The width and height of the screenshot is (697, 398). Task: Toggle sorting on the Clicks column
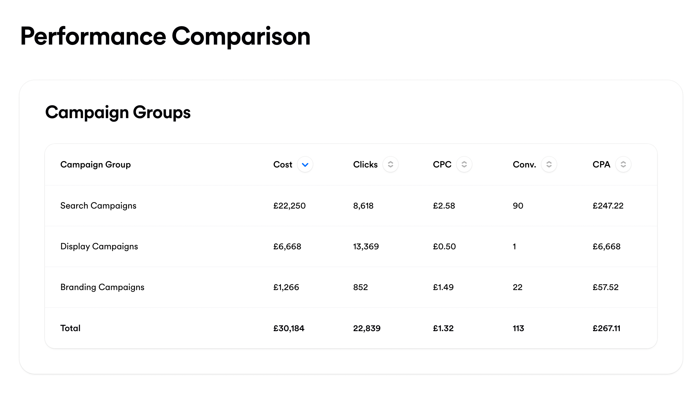[x=390, y=165]
